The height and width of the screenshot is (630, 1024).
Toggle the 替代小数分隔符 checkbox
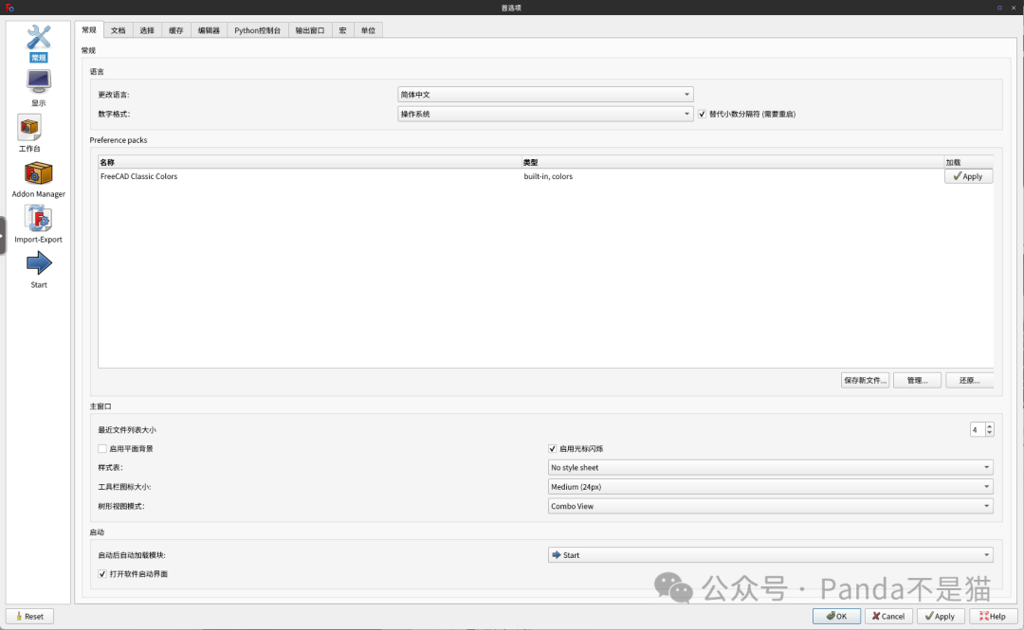pyautogui.click(x=702, y=115)
